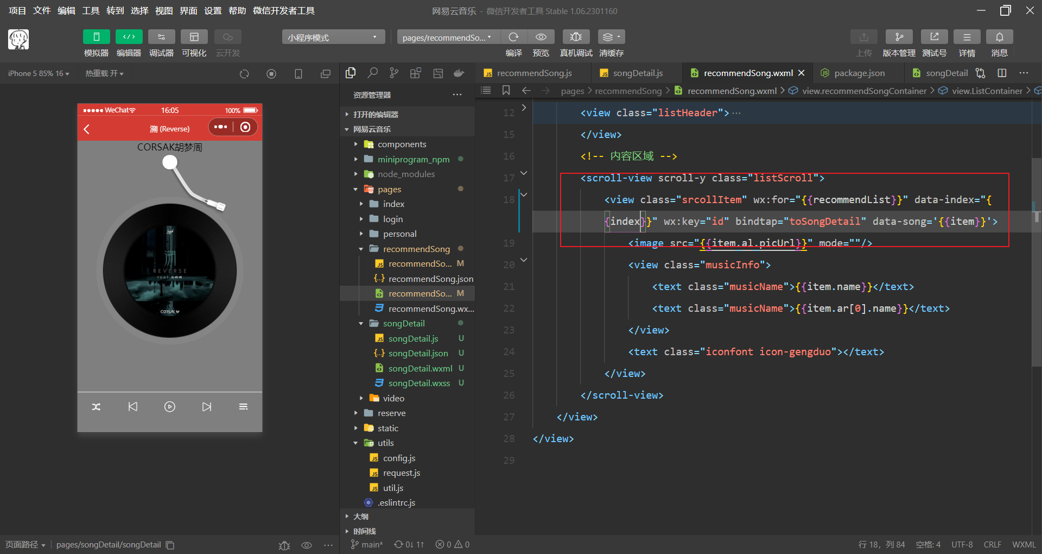
Task: Open the playlist icon in player
Action: point(243,407)
